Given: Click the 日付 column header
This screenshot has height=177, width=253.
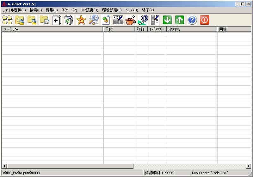Looking at the screenshot, I should pos(119,29).
